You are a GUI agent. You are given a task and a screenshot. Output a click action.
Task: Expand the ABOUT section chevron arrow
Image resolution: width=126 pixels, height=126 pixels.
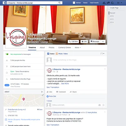(42, 92)
